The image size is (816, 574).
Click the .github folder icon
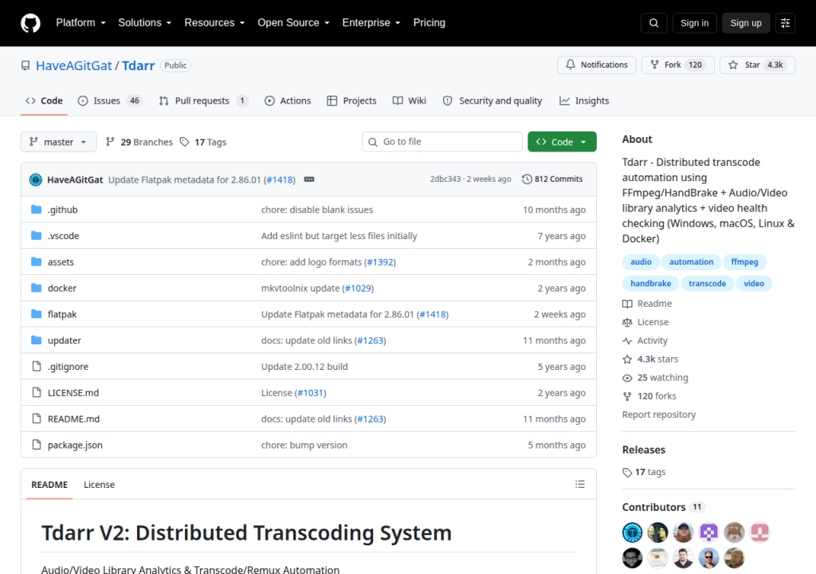[x=37, y=210]
